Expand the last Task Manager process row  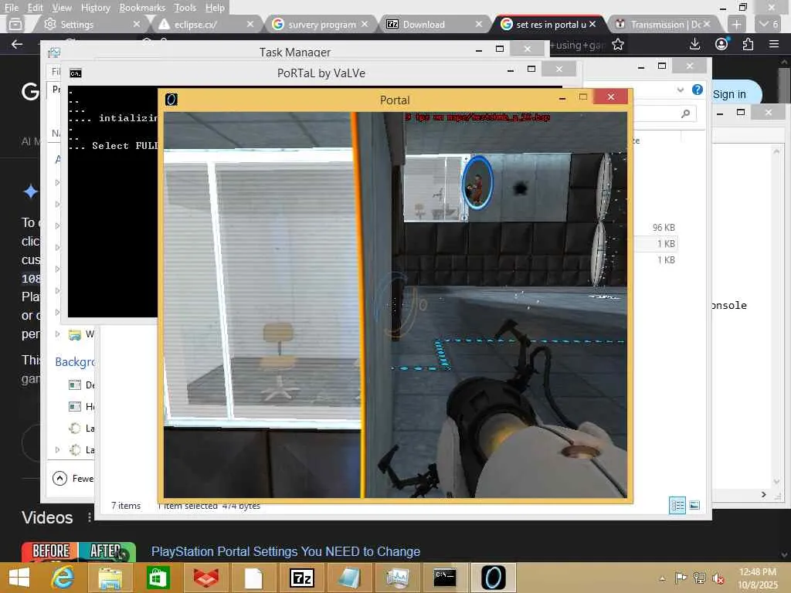coord(57,449)
